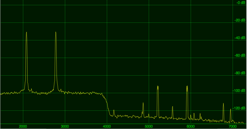Select the 6000 frequency axis label
The image size is (247, 129).
click(x=191, y=126)
